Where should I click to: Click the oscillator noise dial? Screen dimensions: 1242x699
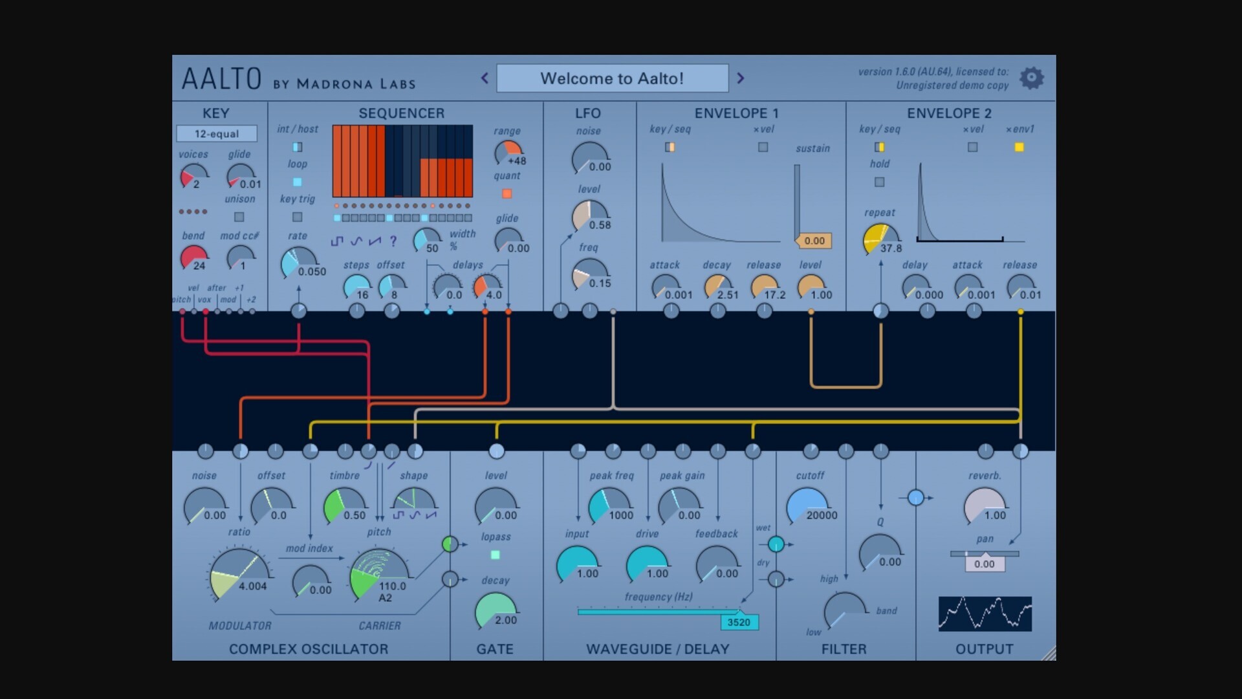coord(205,505)
